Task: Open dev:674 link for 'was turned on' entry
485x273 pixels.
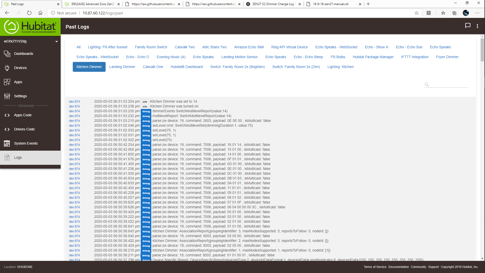Action: [x=74, y=106]
